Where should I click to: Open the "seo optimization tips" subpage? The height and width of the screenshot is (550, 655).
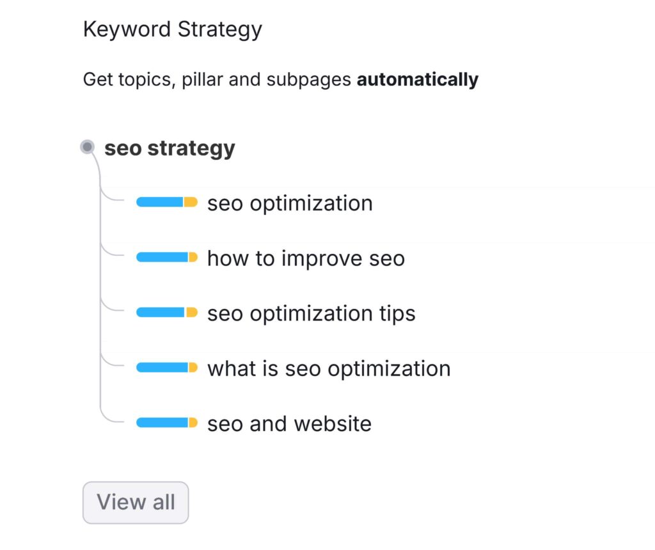pos(312,313)
